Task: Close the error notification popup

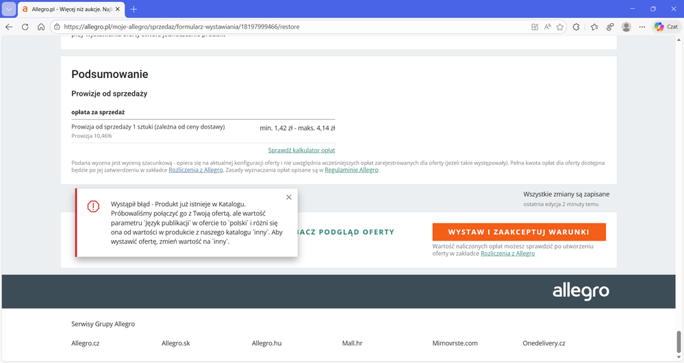Action: point(288,198)
